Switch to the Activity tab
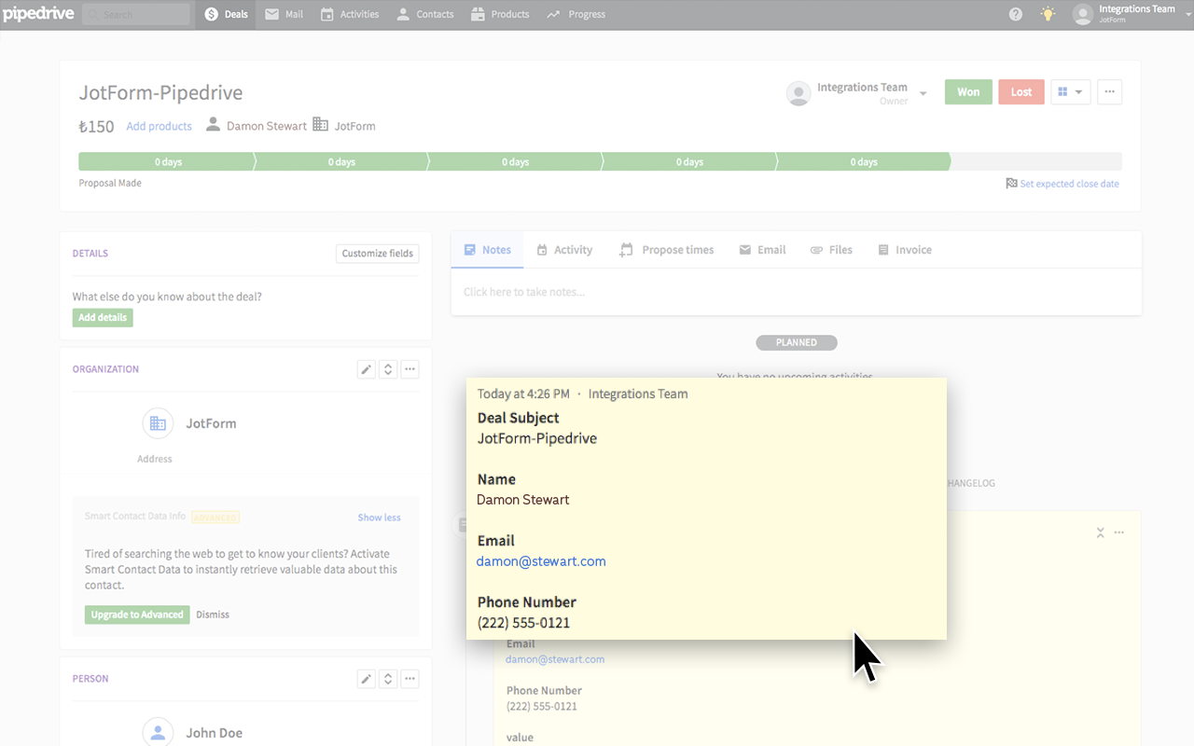The width and height of the screenshot is (1194, 746). click(564, 250)
